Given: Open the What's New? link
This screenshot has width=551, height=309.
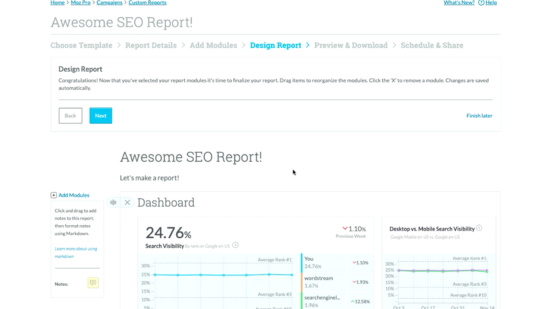Looking at the screenshot, I should coord(459,3).
